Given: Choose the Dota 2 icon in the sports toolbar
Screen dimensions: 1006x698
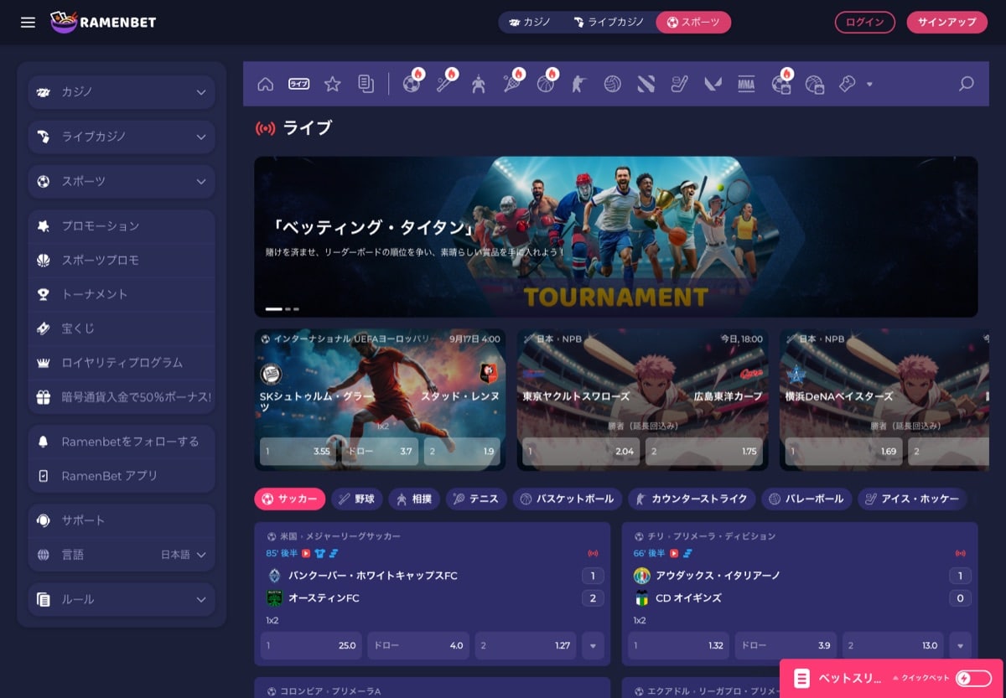Looking at the screenshot, I should coord(646,84).
